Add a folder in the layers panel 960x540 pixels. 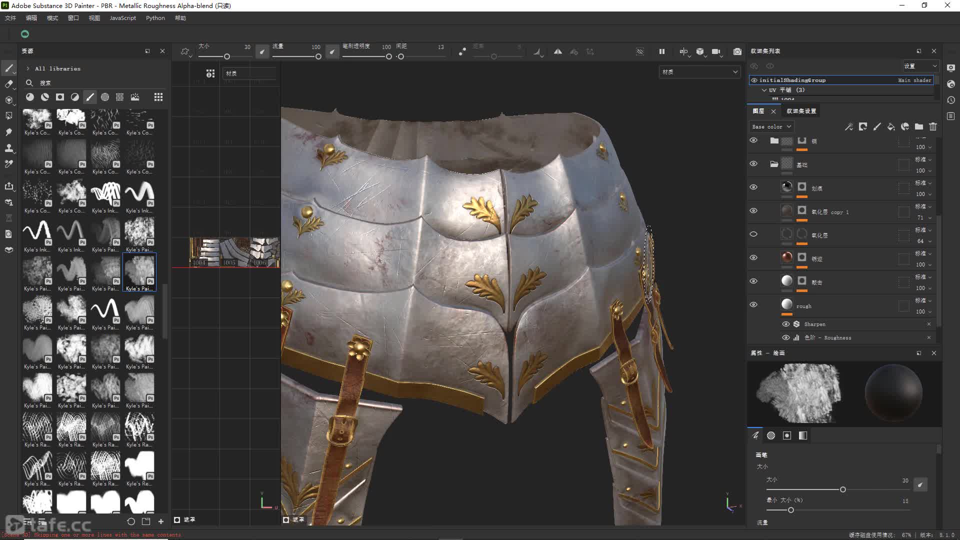click(x=919, y=126)
